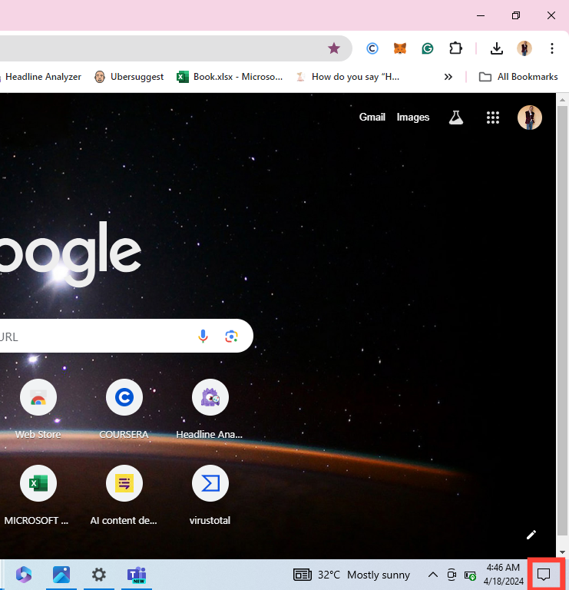The width and height of the screenshot is (569, 590).
Task: Open the Extensions puzzle-piece menu
Action: click(x=455, y=48)
